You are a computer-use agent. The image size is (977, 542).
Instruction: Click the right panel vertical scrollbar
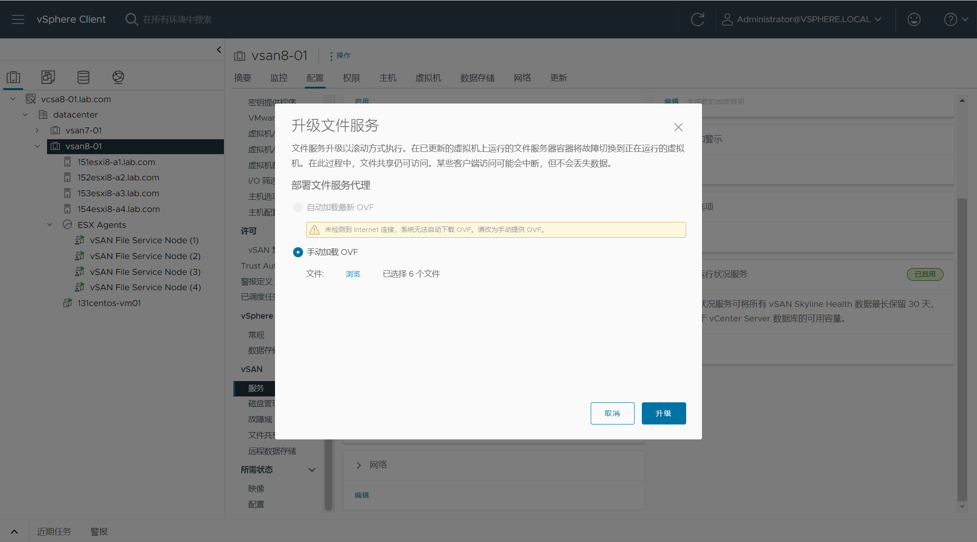(x=962, y=349)
